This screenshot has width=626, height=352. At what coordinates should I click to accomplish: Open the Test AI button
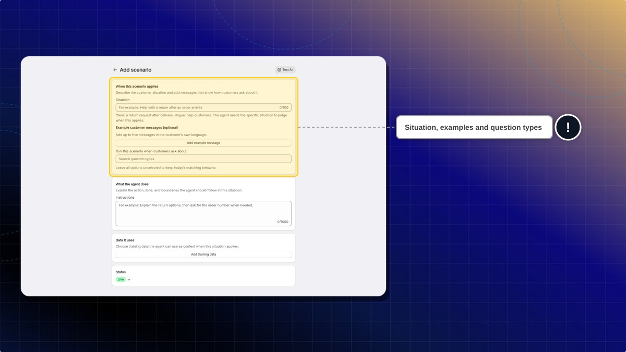(285, 70)
